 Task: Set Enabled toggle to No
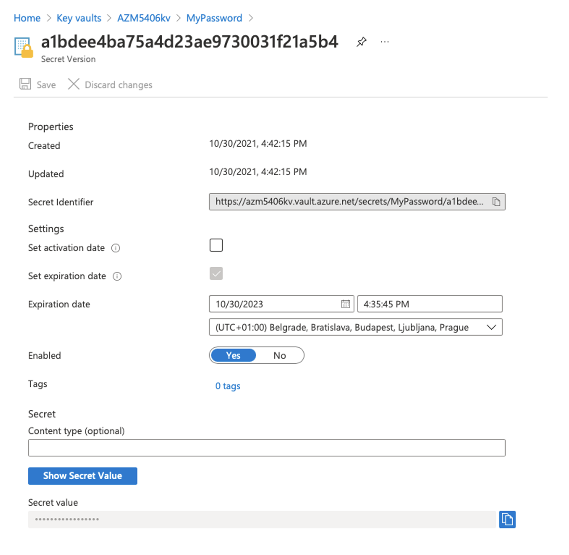click(x=279, y=355)
